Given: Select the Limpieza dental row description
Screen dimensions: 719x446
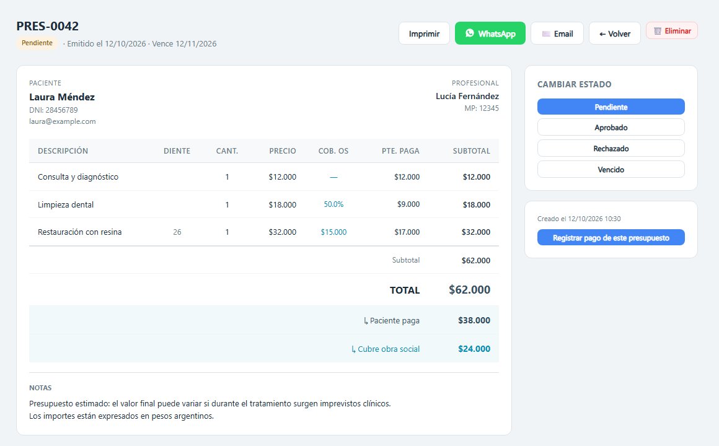Looking at the screenshot, I should click(x=66, y=204).
